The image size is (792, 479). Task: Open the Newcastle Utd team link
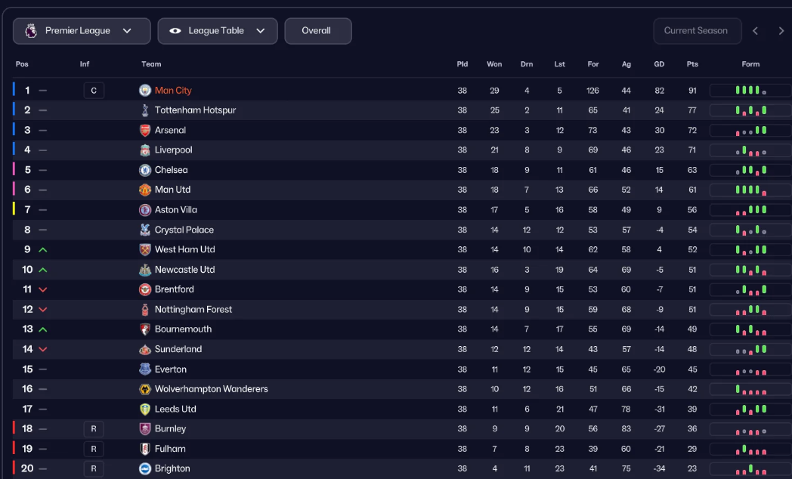(x=184, y=270)
